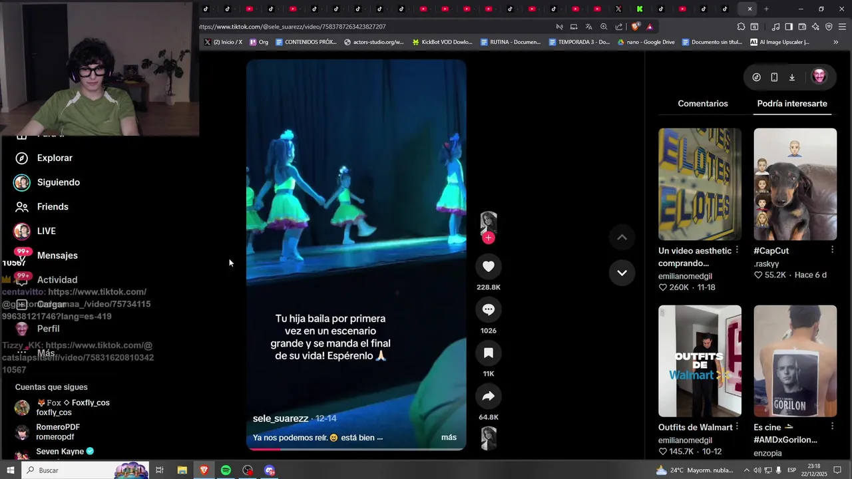Open sele_suarezz profile from the video caption

pyautogui.click(x=280, y=418)
